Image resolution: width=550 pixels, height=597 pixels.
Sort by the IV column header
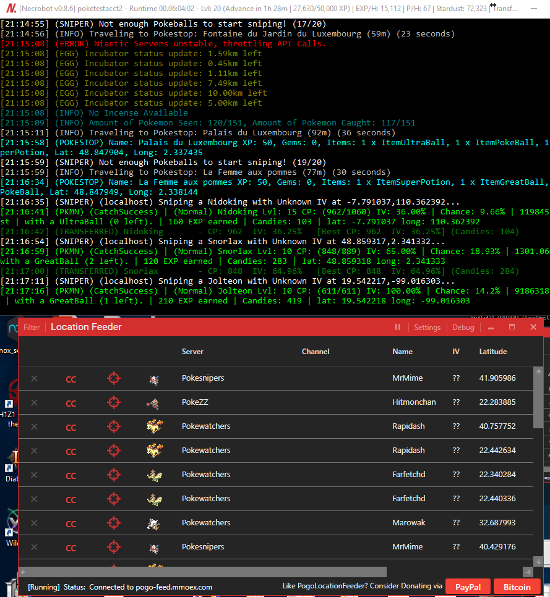tap(456, 352)
